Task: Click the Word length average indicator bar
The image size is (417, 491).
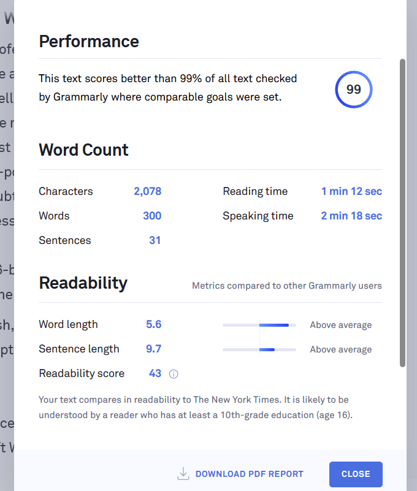Action: (x=259, y=325)
